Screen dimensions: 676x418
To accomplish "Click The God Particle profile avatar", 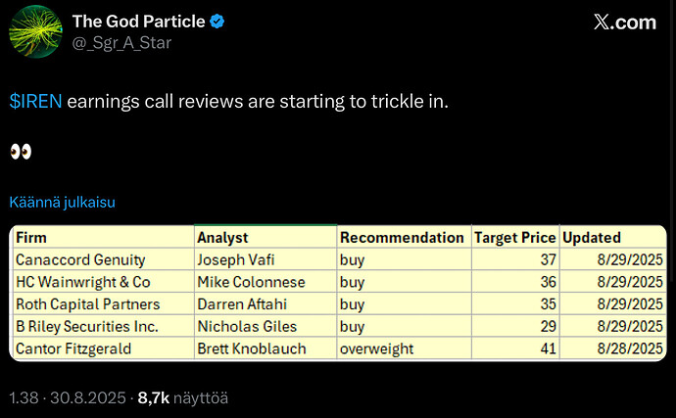I will click(35, 32).
